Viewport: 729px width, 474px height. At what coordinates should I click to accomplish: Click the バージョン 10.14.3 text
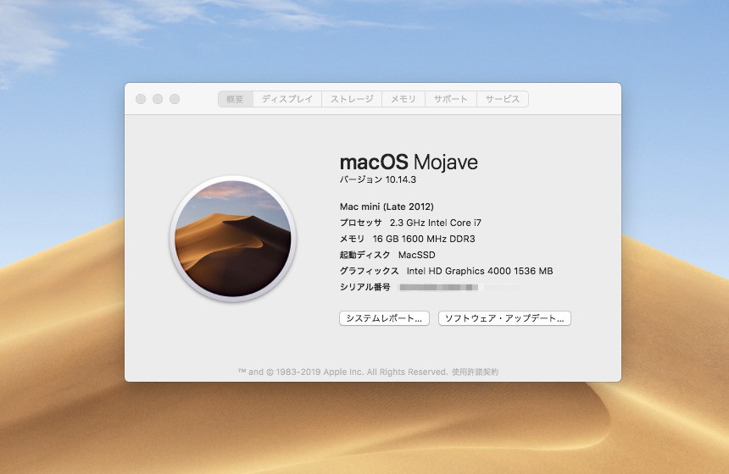pyautogui.click(x=378, y=179)
